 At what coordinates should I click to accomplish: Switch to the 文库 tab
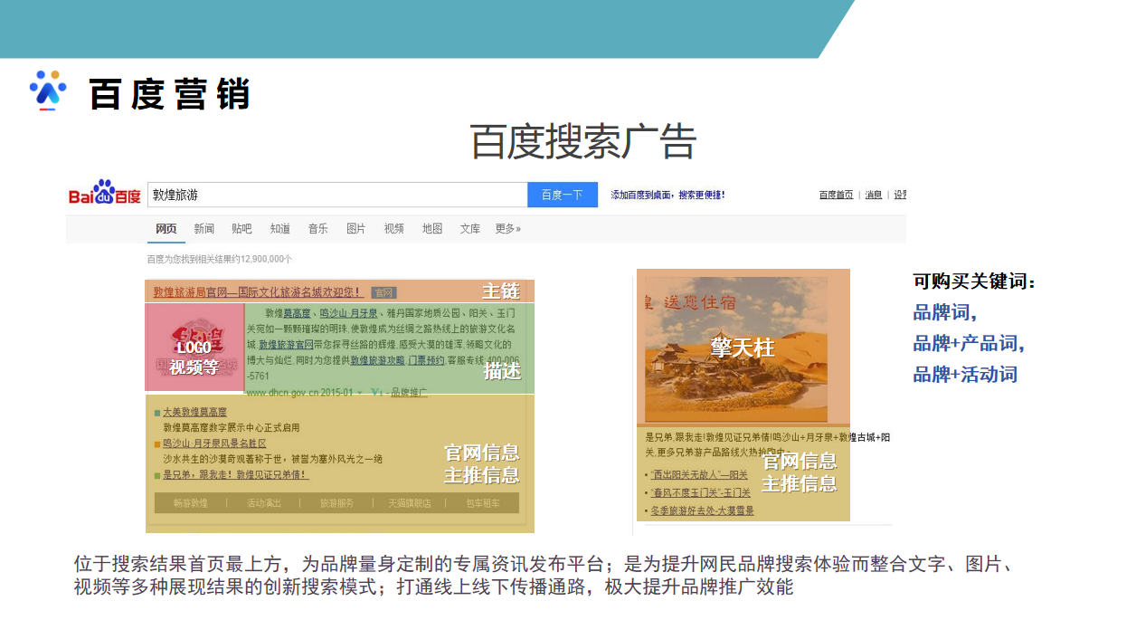470,229
